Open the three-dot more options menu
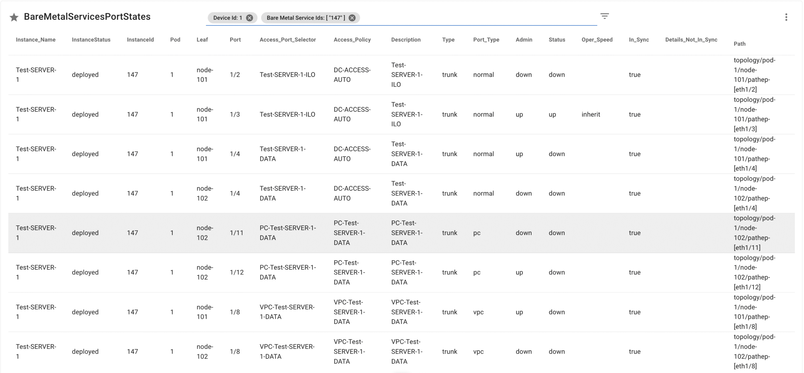 [x=786, y=17]
